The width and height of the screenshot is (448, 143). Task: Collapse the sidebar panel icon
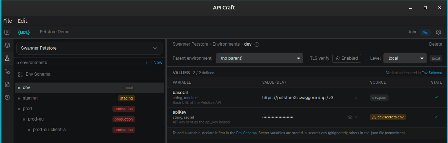click(7, 32)
